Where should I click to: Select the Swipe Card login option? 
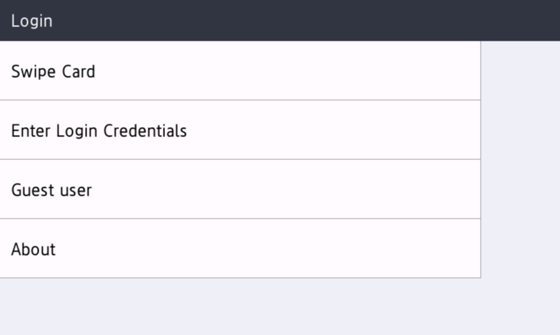point(240,71)
